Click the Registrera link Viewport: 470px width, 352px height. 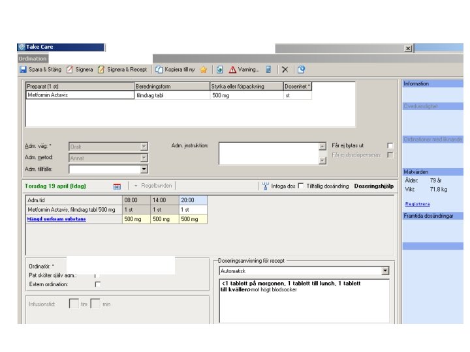pyautogui.click(x=417, y=204)
